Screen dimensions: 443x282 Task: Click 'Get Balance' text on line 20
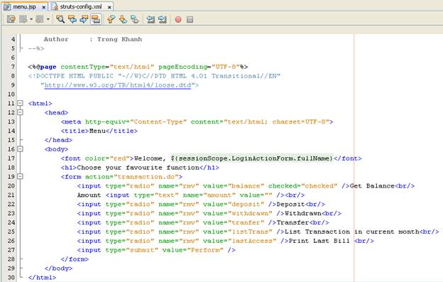point(372,186)
